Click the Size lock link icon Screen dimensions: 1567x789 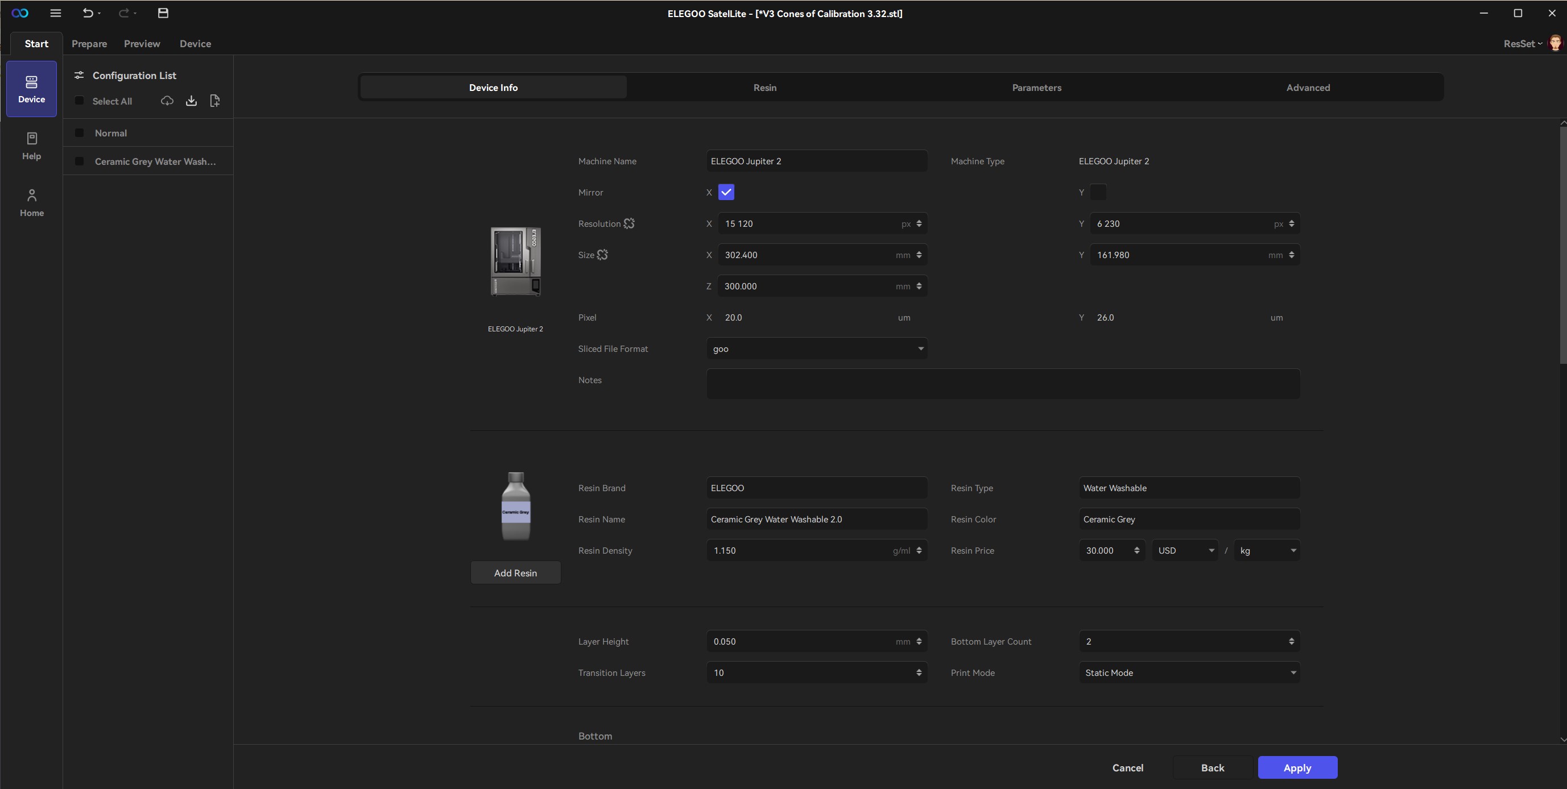tap(602, 255)
